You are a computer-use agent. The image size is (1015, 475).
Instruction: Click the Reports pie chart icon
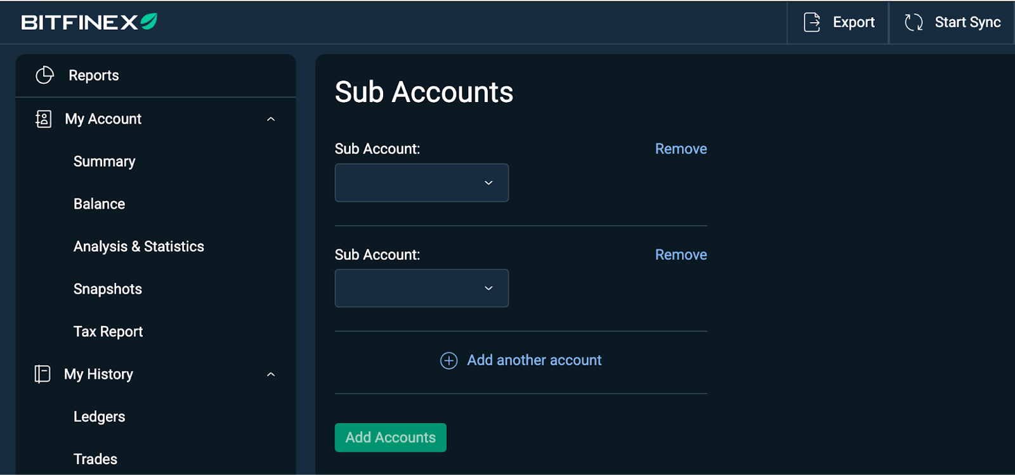44,75
